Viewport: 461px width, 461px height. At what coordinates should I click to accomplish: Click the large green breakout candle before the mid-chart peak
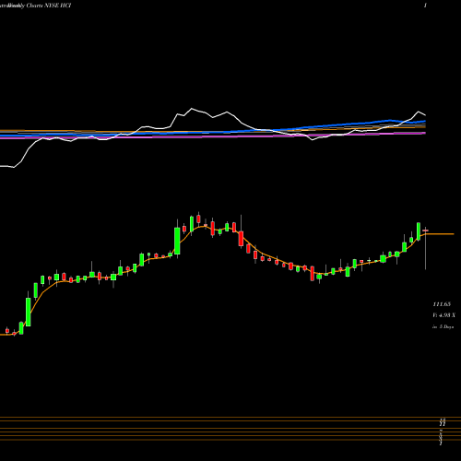177,241
